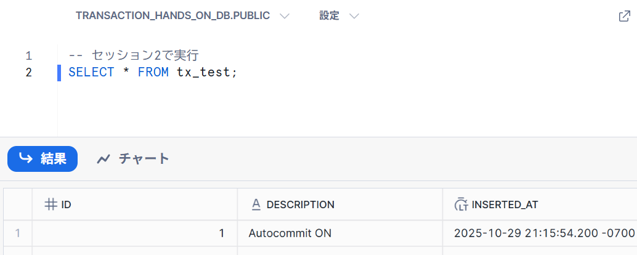
Task: Click empty editor area below the query
Action: pyautogui.click(x=308, y=111)
